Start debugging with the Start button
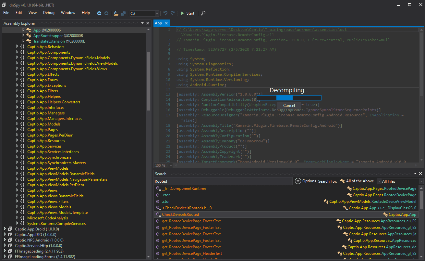This screenshot has height=261, width=425. [188, 13]
